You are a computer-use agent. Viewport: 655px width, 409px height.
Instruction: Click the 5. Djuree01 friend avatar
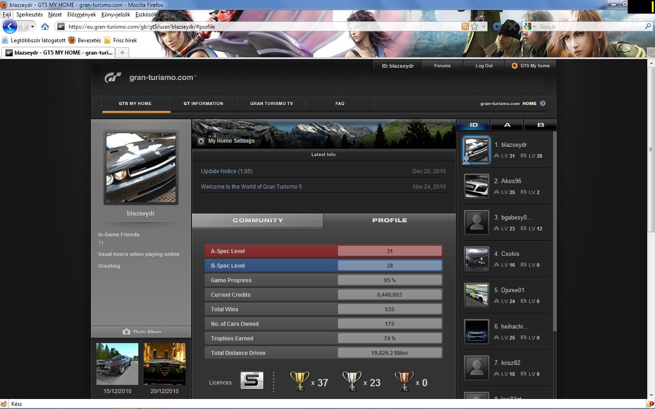[x=476, y=295]
